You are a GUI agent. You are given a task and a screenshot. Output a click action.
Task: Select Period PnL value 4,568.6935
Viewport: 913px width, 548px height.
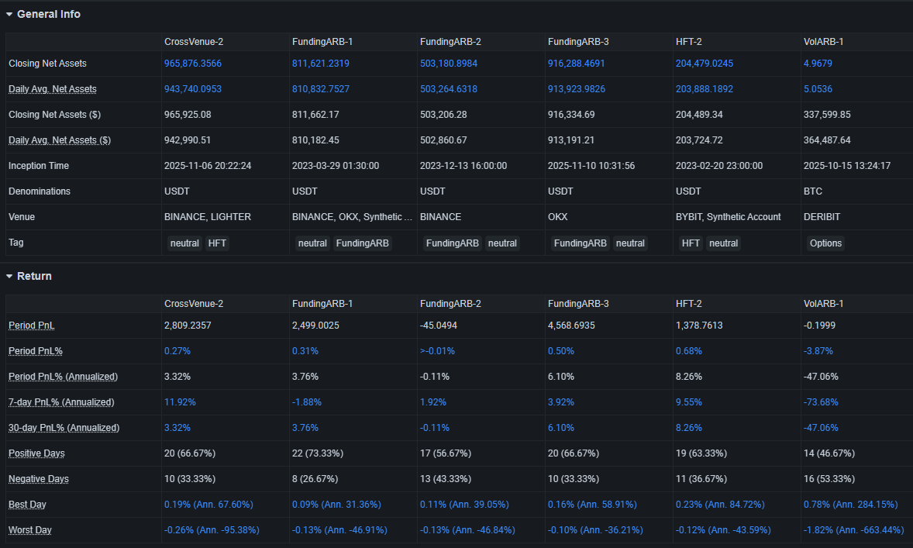click(x=571, y=326)
